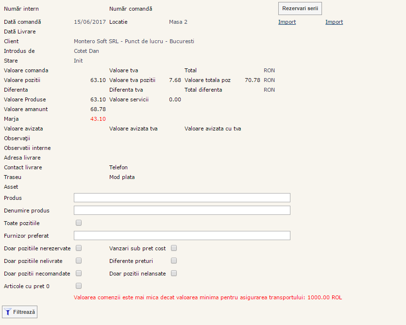Open the rightmost Import link
The image size is (406, 325).
click(x=334, y=22)
